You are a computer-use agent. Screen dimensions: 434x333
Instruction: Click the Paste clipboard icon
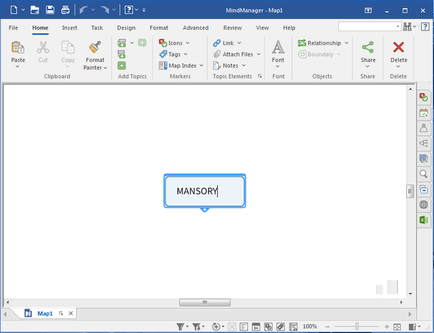point(18,47)
